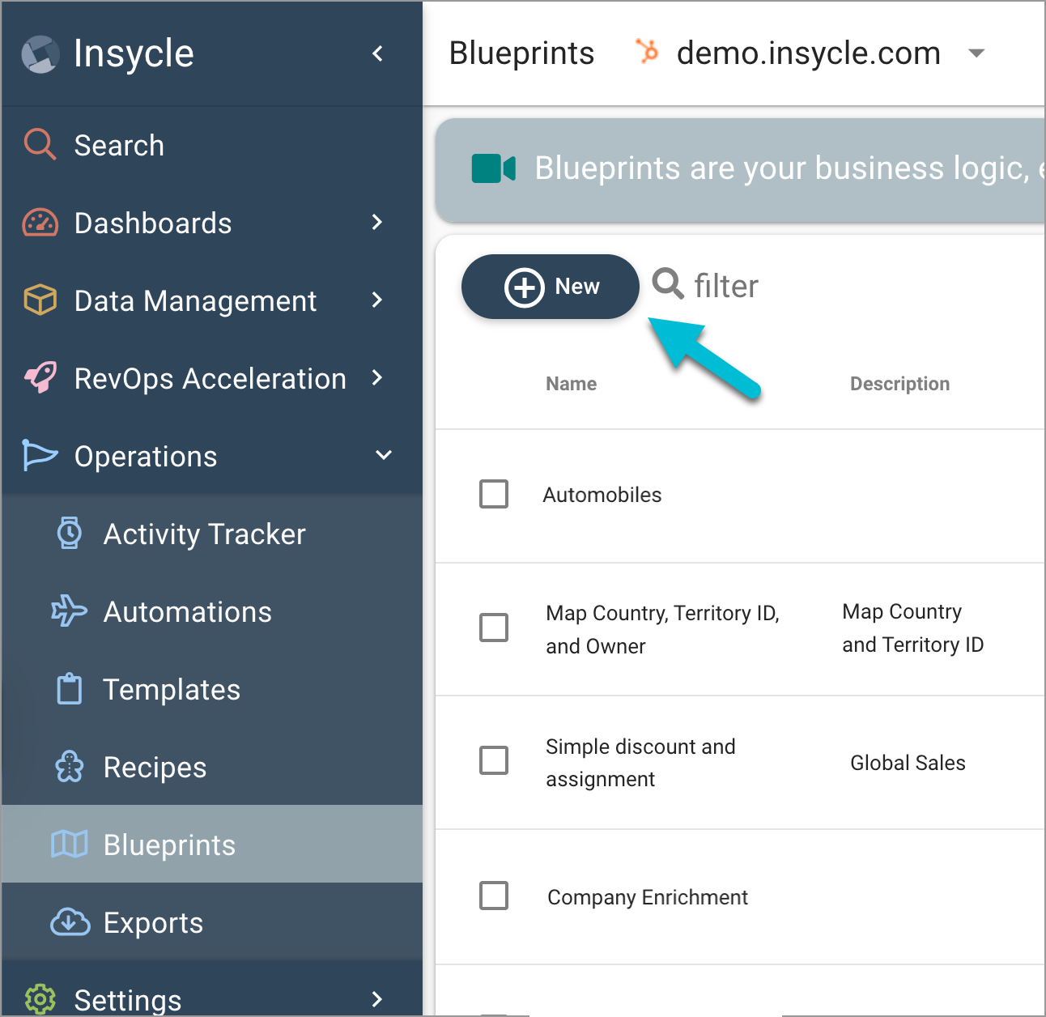
Task: Click the Insycle logo icon
Action: click(x=40, y=54)
